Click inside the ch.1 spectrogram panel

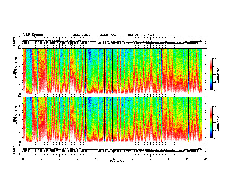[x=114, y=71]
